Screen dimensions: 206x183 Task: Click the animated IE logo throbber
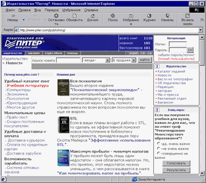(197, 10)
